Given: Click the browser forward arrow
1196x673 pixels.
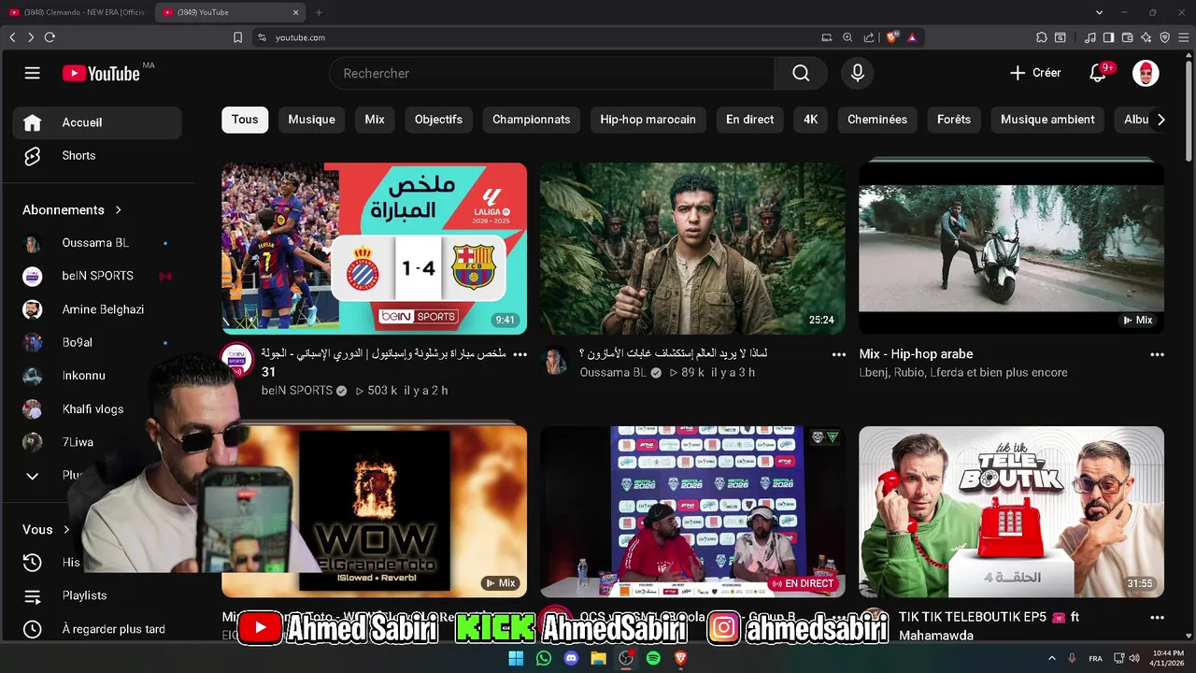Looking at the screenshot, I should point(31,37).
